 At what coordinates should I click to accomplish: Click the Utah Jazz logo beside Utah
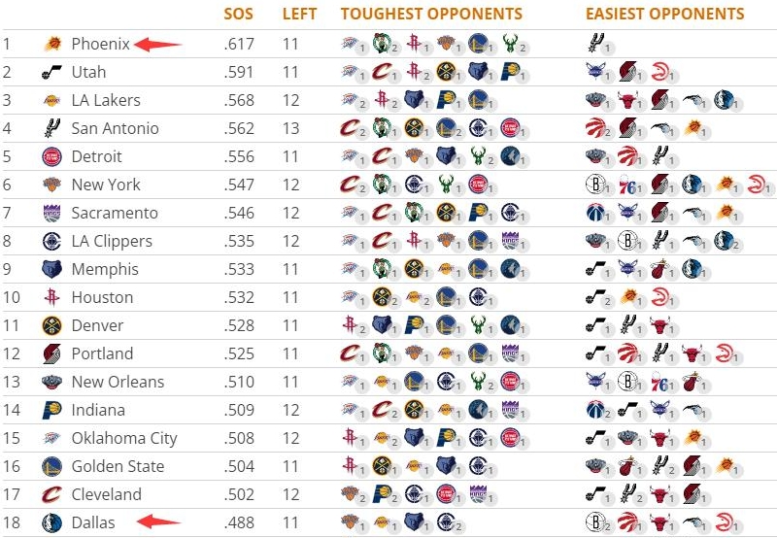coord(51,72)
